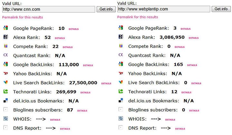Click Bloglines icon in cnn.com results
The height and width of the screenshot is (135, 232).
tap(5, 110)
